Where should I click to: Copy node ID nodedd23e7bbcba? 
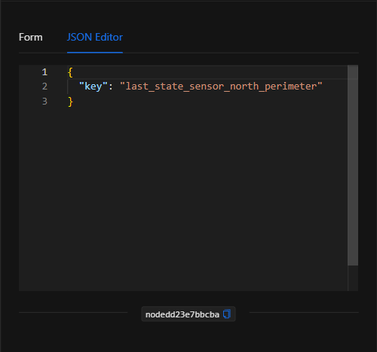coord(227,314)
